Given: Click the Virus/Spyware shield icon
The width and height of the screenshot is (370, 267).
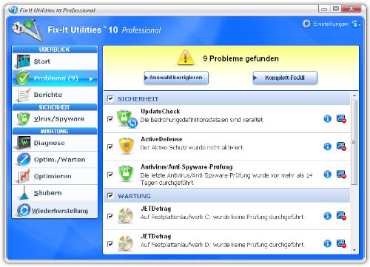Looking at the screenshot, I should click(23, 119).
